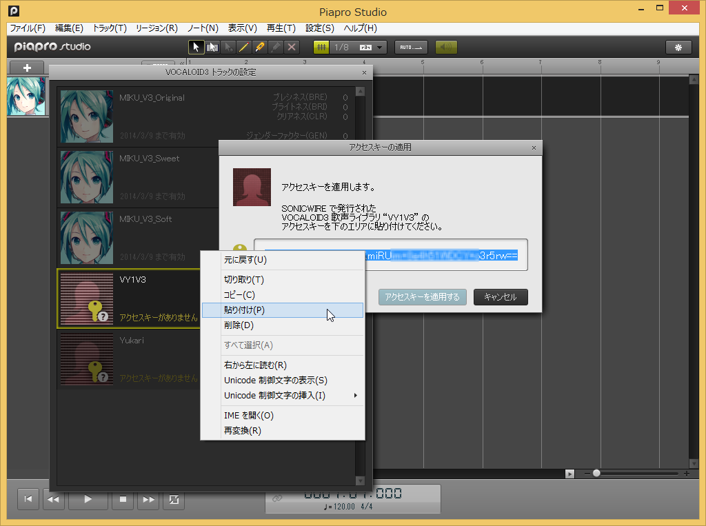
Task: Click the key icon on VY1V3 entry
Action: pos(97,311)
